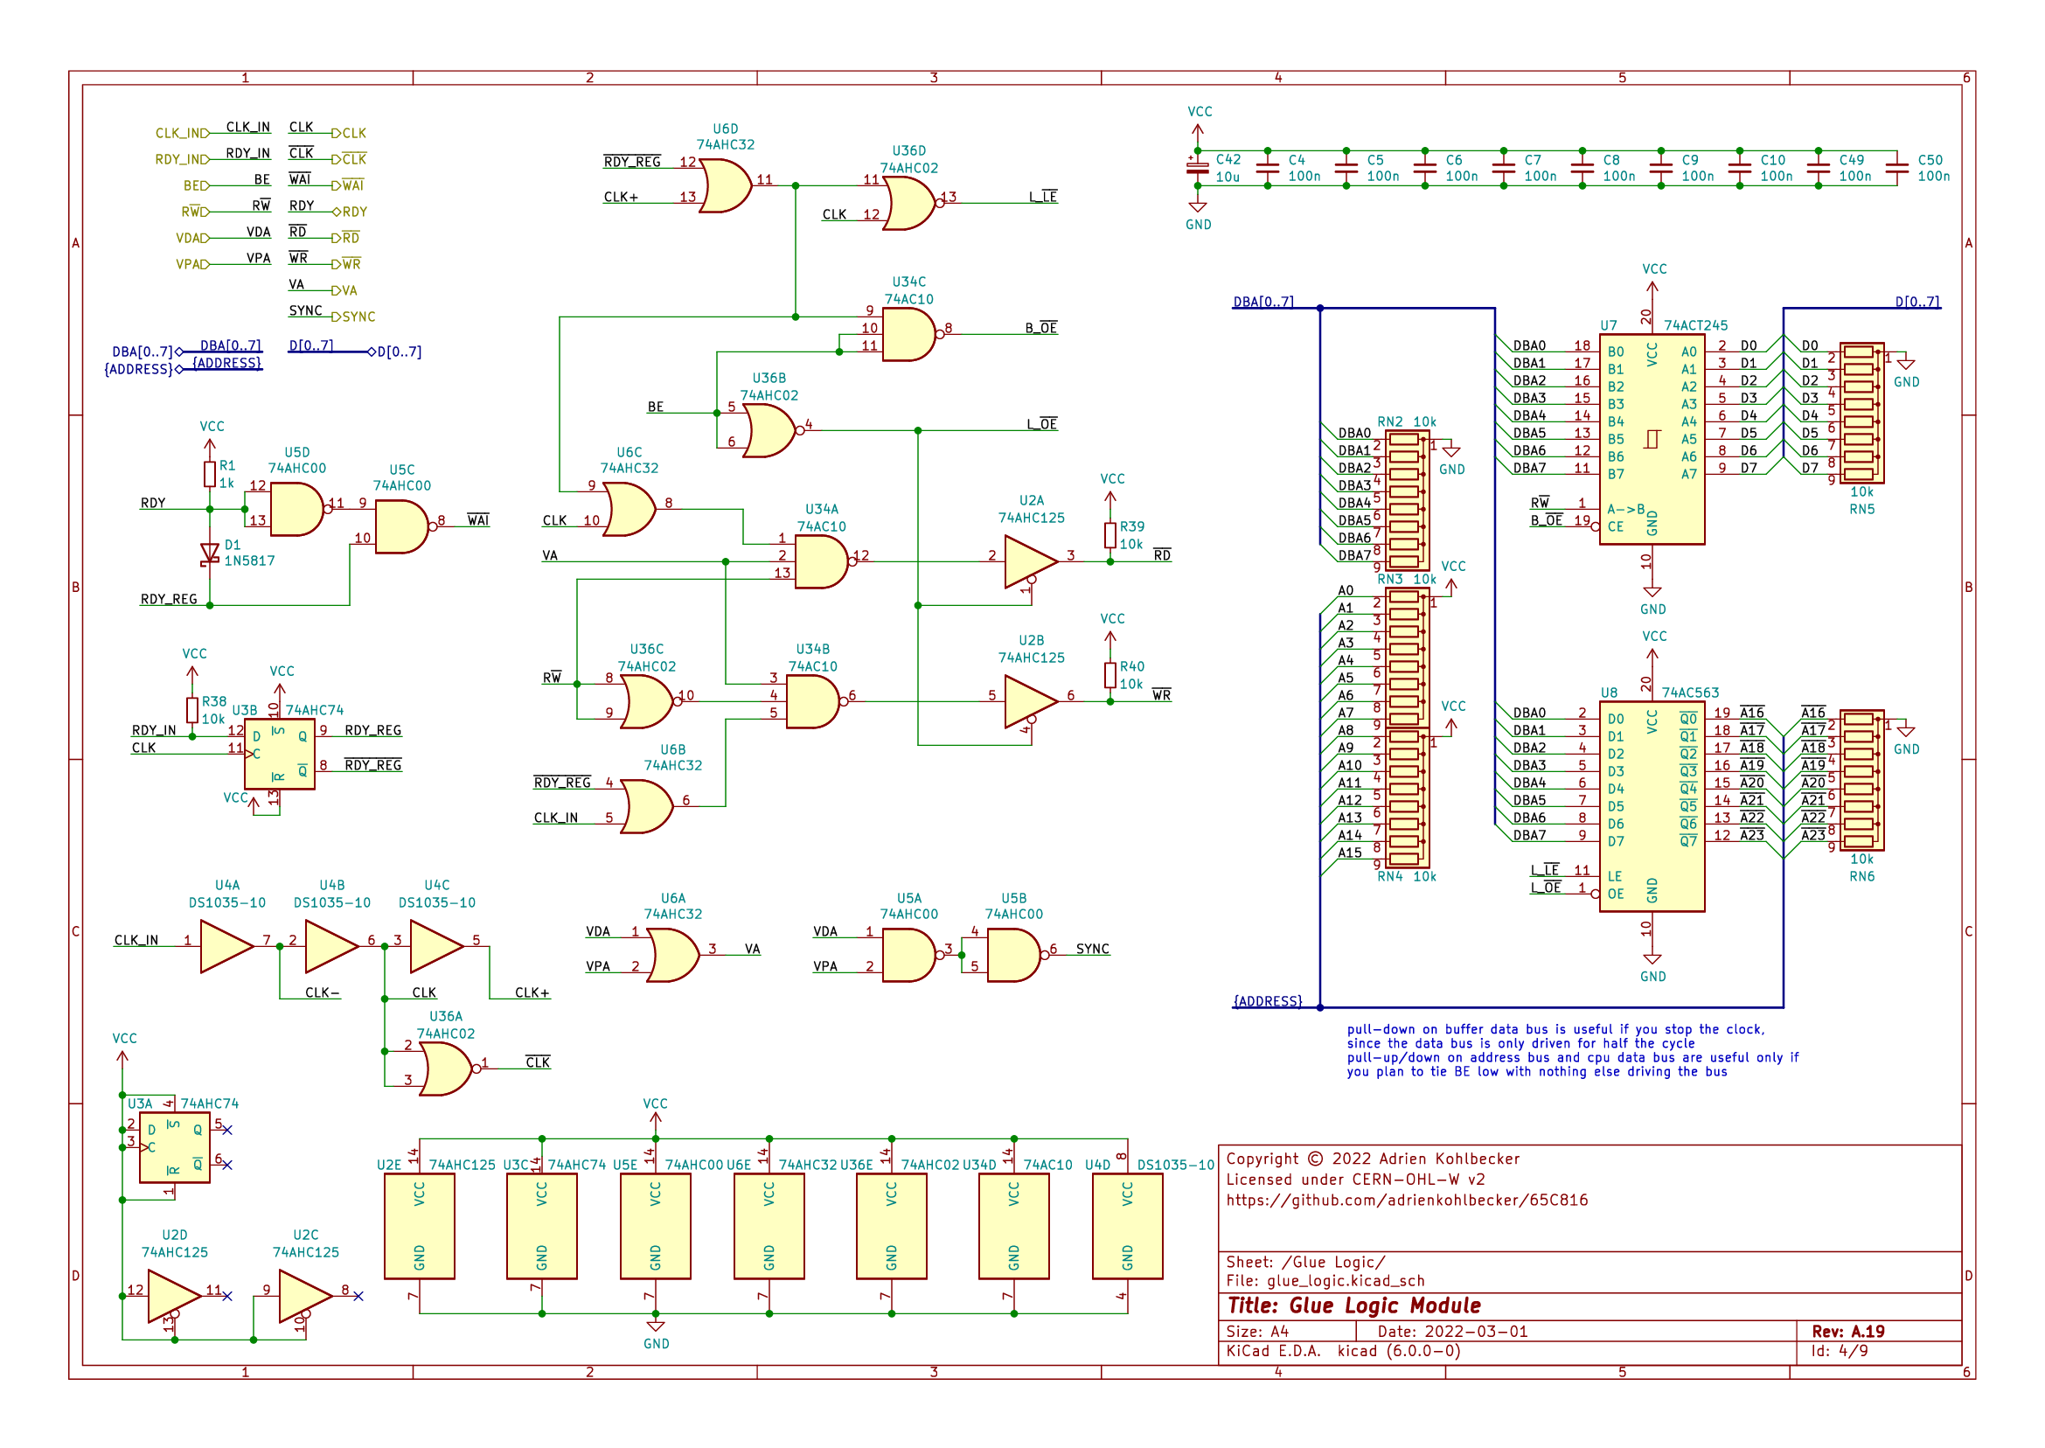Image resolution: width=2045 pixels, height=1448 pixels.
Task: Select the Copyright 2022 Adrien Kohlbecker line
Action: (1373, 1159)
